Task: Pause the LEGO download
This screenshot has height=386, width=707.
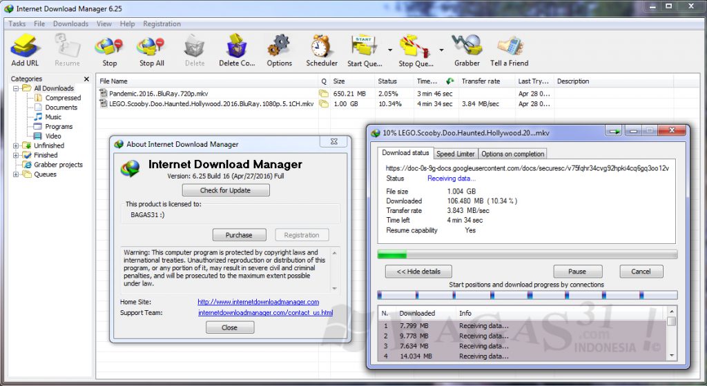Action: click(577, 272)
